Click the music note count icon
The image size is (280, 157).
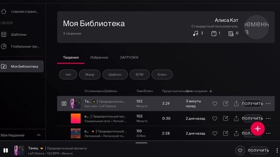tap(196, 33)
